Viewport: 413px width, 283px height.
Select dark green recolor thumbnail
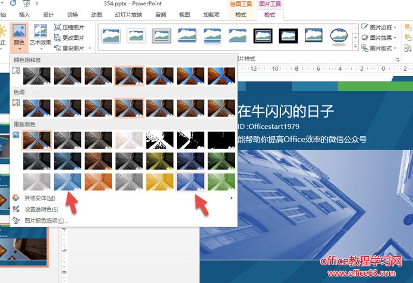[221, 161]
